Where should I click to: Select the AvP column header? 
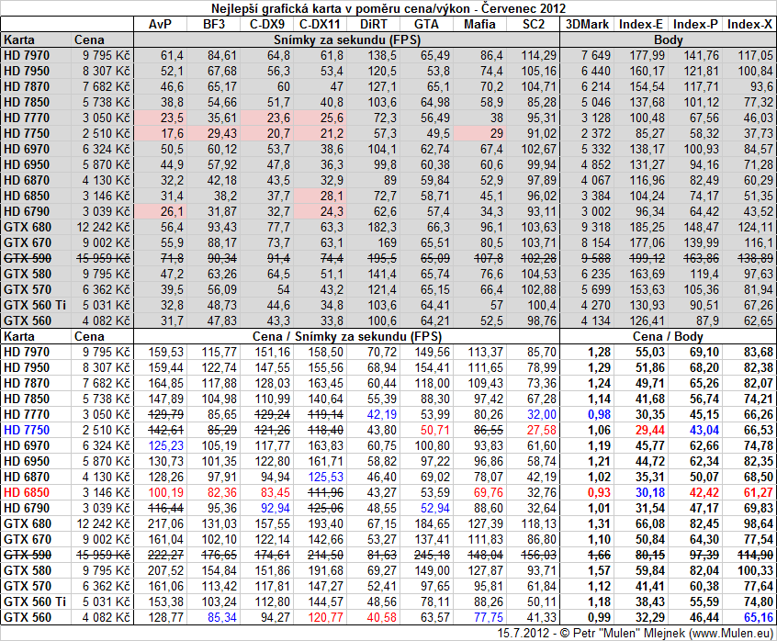[x=160, y=24]
